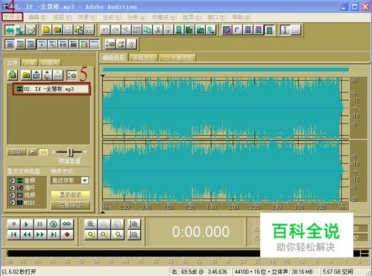Click status bar text 44100 · 16位 · 立体声
The image size is (372, 276).
click(261, 272)
